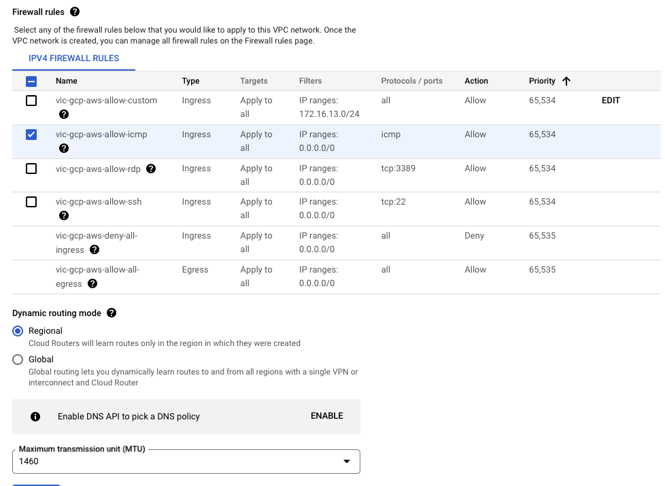Click help icon next to Firewall rules heading
Image resolution: width=665 pixels, height=486 pixels.
pos(75,12)
